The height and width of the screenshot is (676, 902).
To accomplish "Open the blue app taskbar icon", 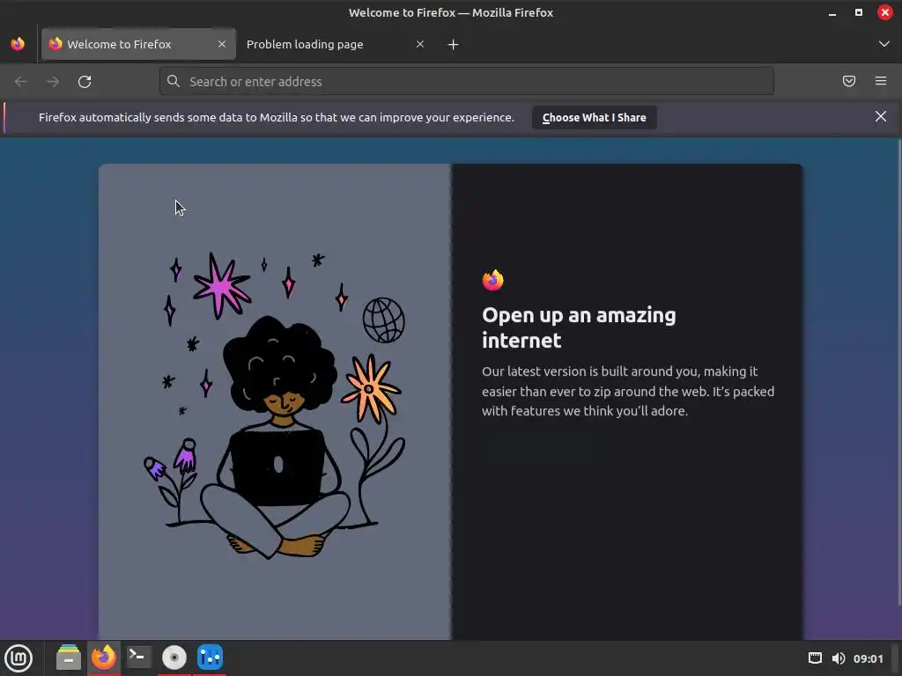I will click(210, 658).
